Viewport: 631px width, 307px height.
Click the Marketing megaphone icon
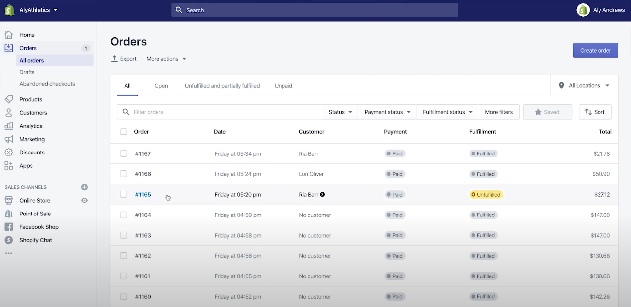[x=9, y=139]
